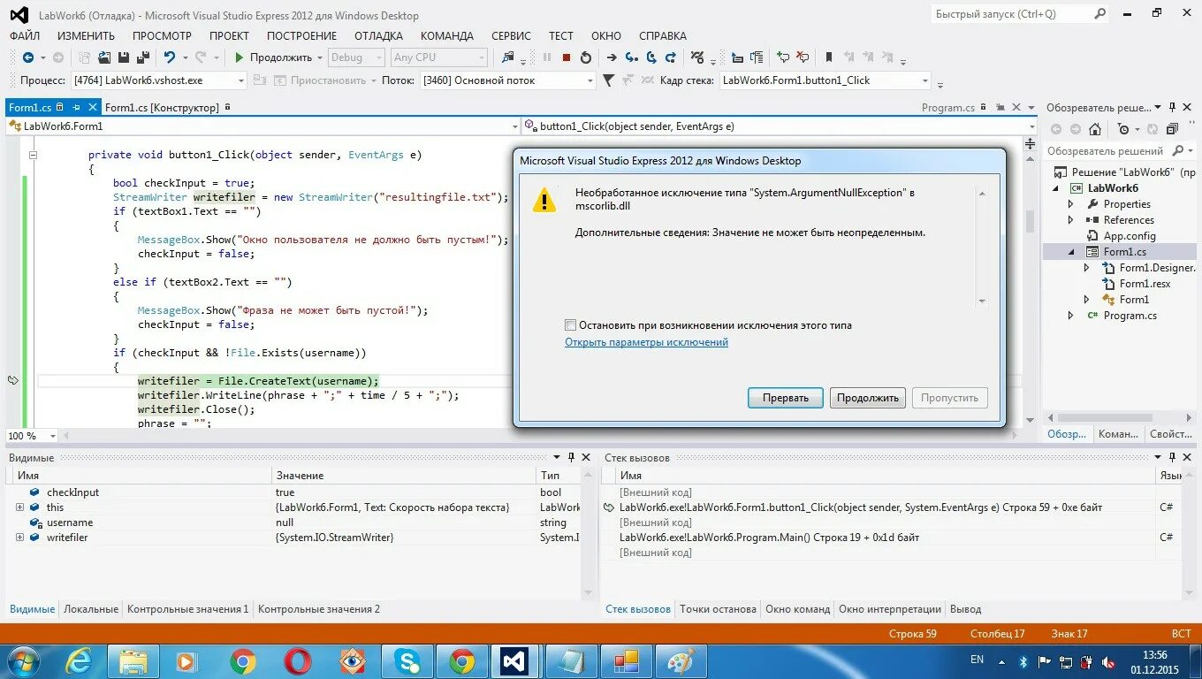1202x679 pixels.
Task: Click the Home icon in Solution Explorer
Action: coord(1094,129)
